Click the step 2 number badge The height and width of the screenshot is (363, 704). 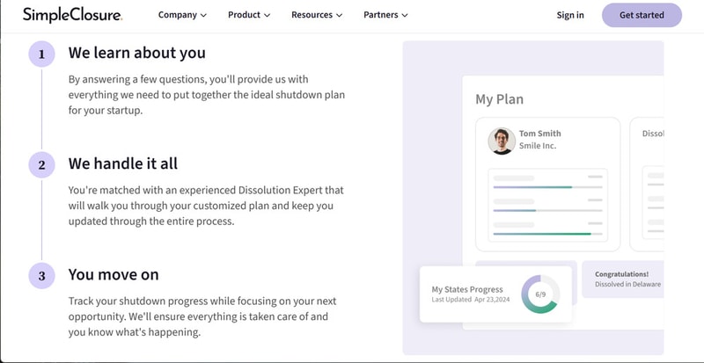click(x=41, y=164)
